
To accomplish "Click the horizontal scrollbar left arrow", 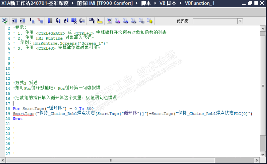I will 3,160.
